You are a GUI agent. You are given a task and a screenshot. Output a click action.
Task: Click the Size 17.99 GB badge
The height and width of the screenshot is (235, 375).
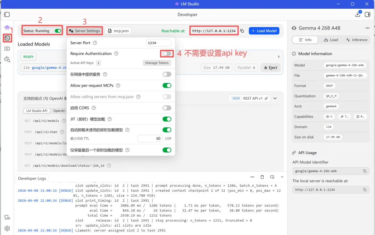click(216, 68)
